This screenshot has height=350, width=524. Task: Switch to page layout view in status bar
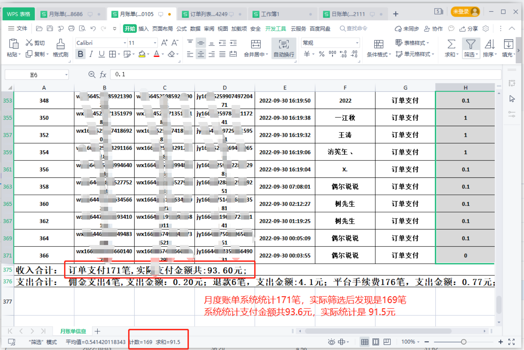coord(376,342)
